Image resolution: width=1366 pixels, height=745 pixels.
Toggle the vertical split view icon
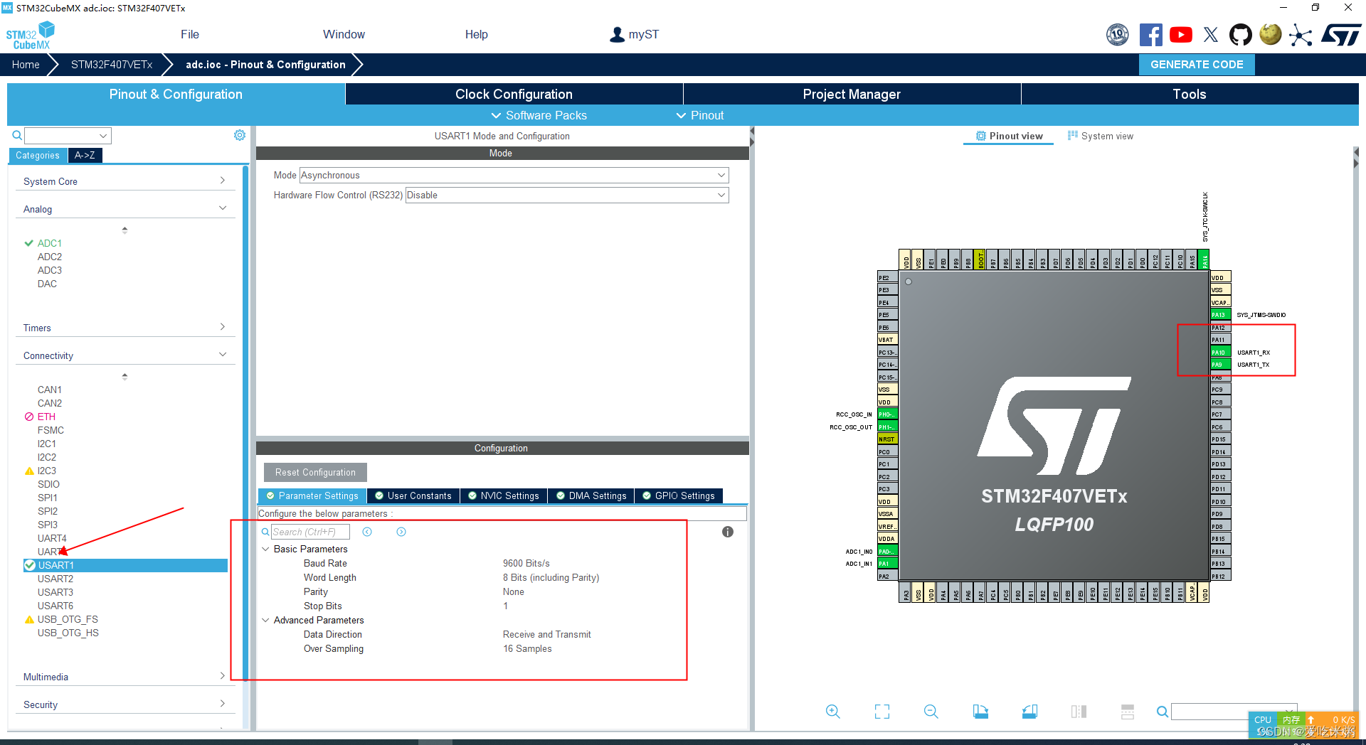click(x=1079, y=712)
